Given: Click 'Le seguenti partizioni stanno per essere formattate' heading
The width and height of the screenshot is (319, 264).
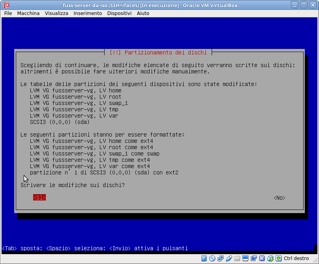Looking at the screenshot, I should pyautogui.click(x=103, y=135).
